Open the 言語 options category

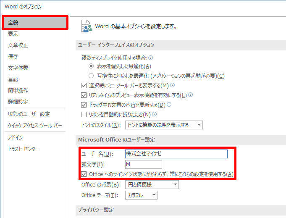pyautogui.click(x=13, y=79)
